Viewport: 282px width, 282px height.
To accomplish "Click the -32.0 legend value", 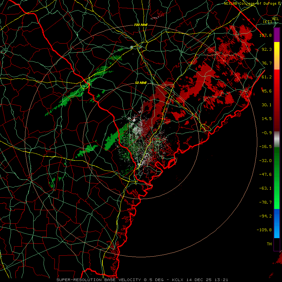I will coord(265,161).
